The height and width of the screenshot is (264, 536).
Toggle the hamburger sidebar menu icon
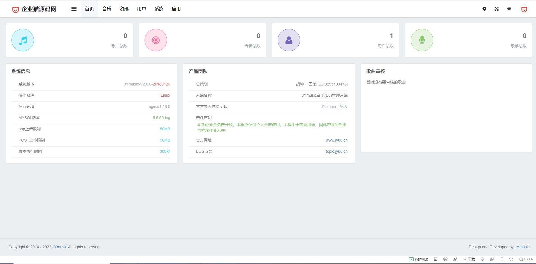[74, 9]
